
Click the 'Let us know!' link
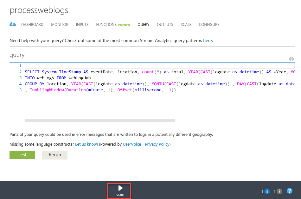(x=86, y=144)
